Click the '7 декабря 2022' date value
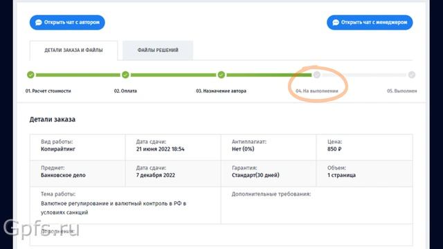 click(155, 175)
